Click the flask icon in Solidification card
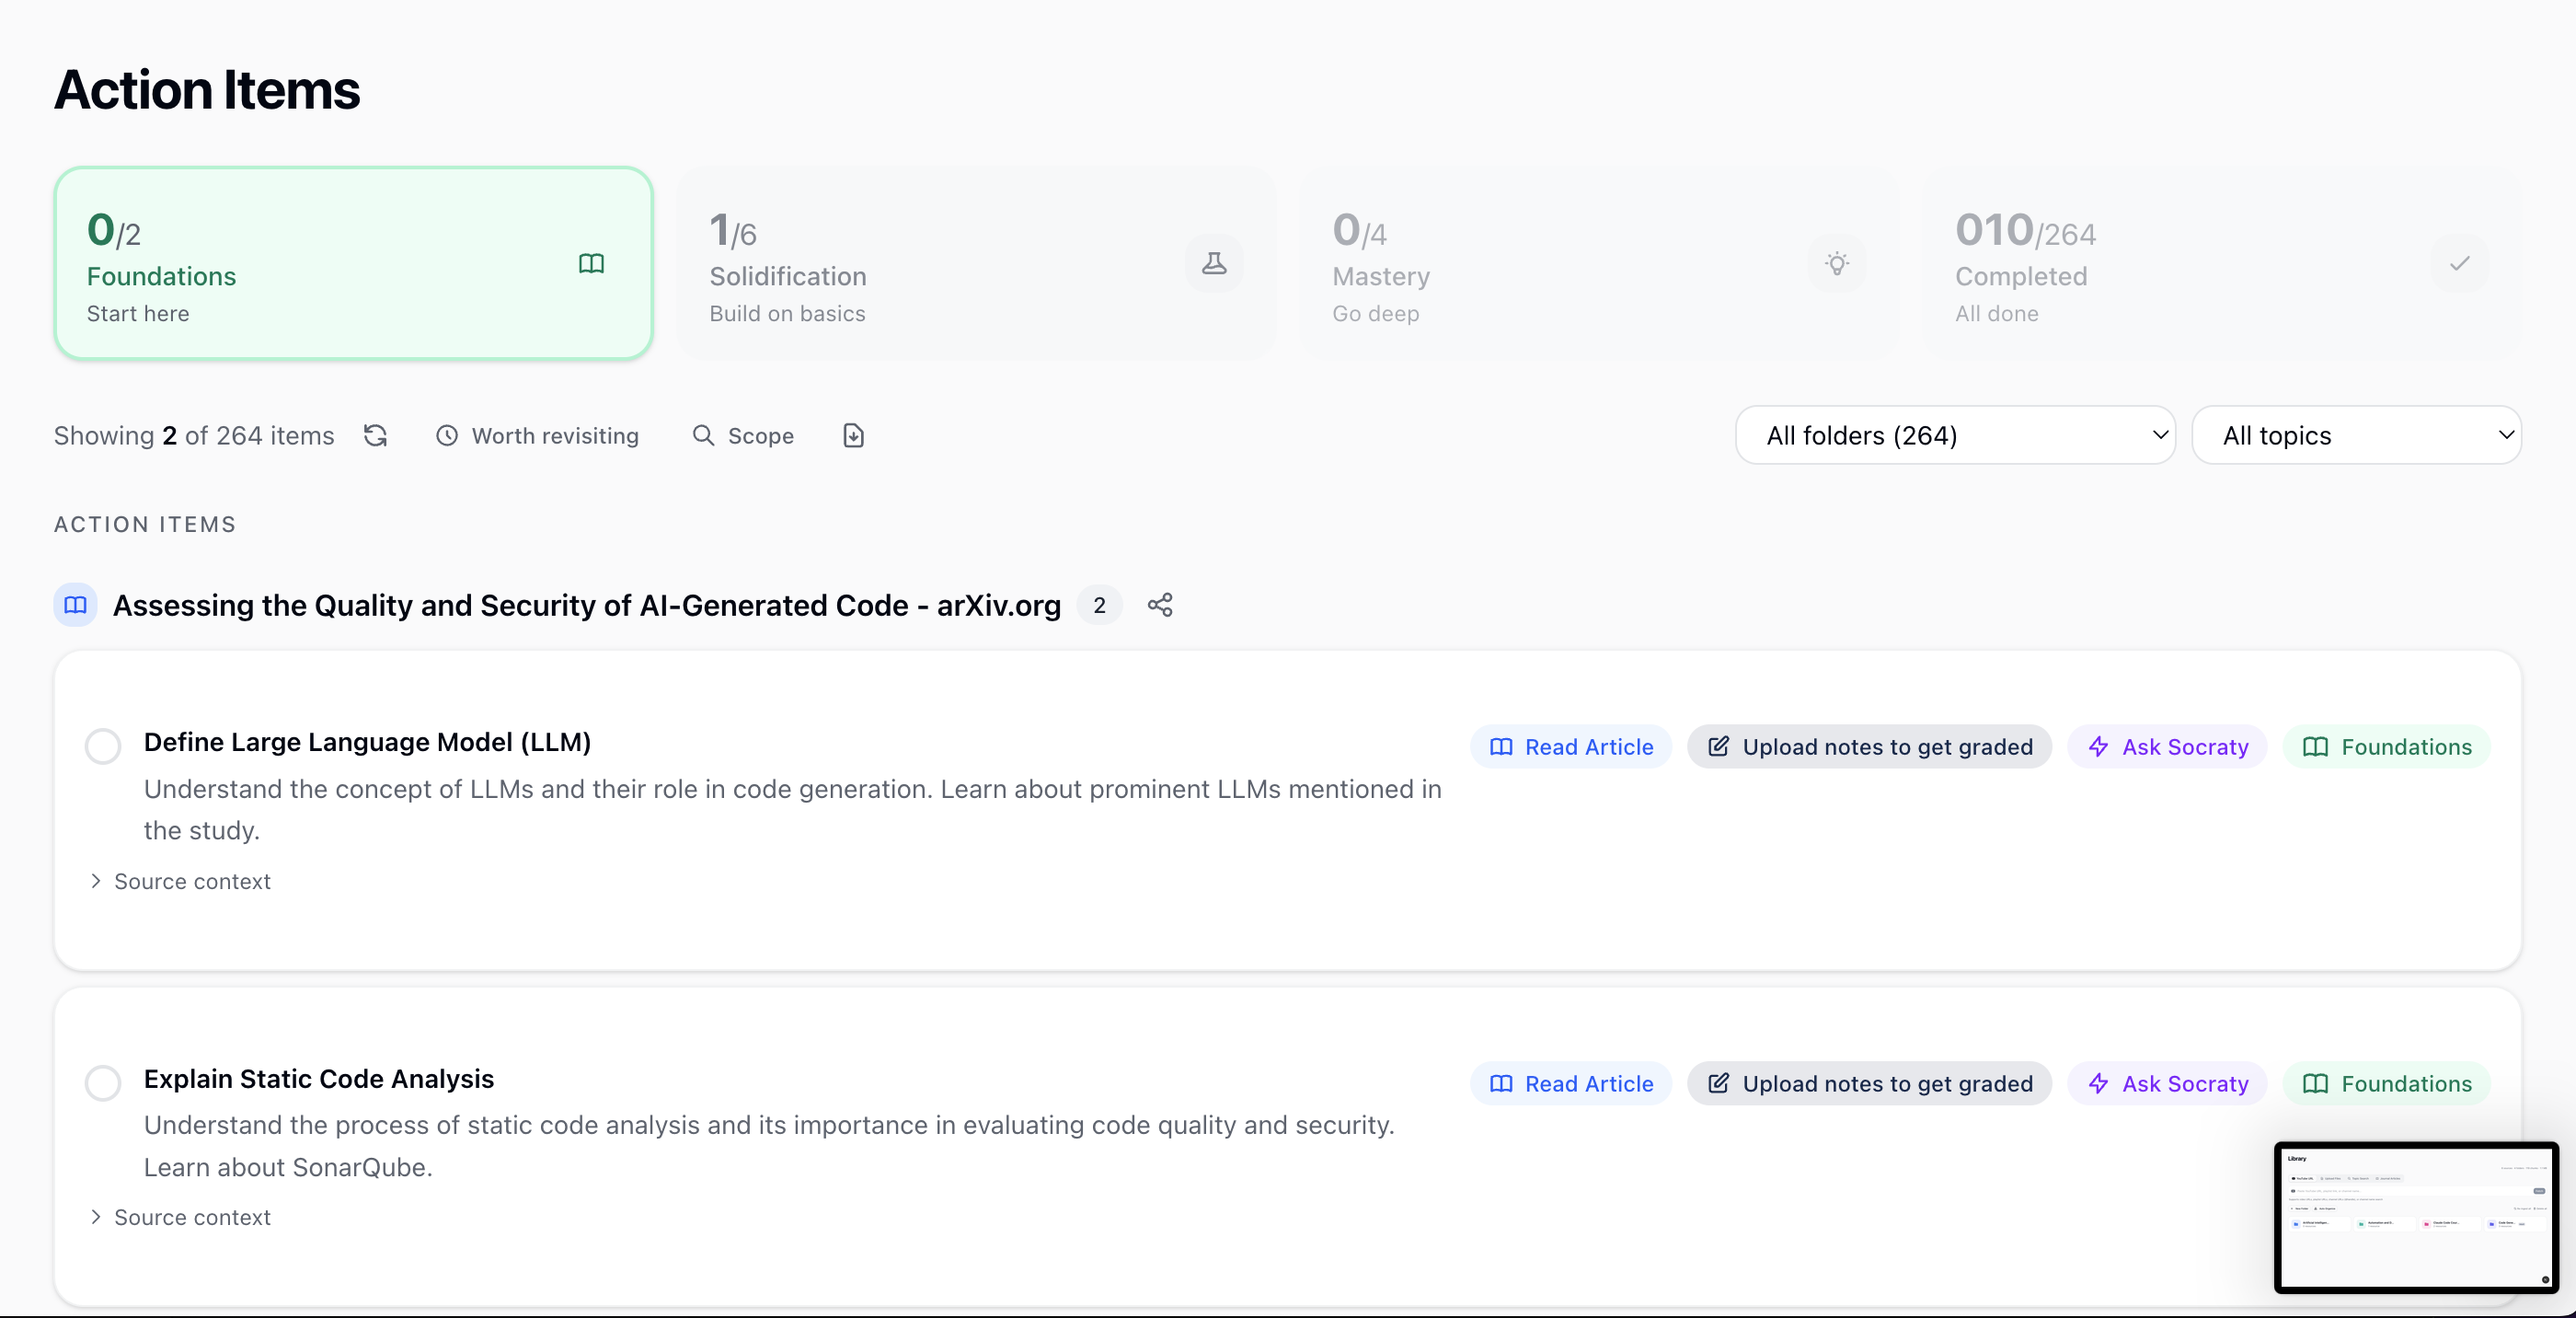The height and width of the screenshot is (1318, 2576). 1214,263
